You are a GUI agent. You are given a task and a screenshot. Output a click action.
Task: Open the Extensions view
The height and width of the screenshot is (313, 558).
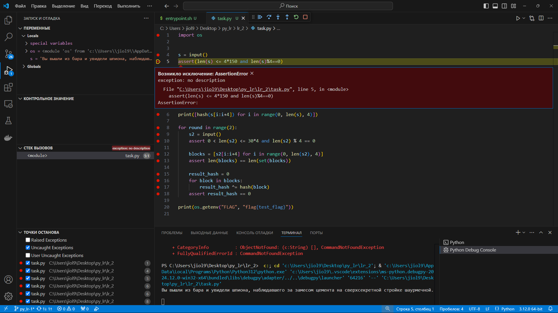pyautogui.click(x=8, y=87)
